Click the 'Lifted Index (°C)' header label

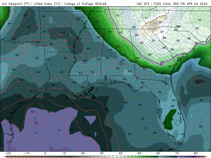47,4
